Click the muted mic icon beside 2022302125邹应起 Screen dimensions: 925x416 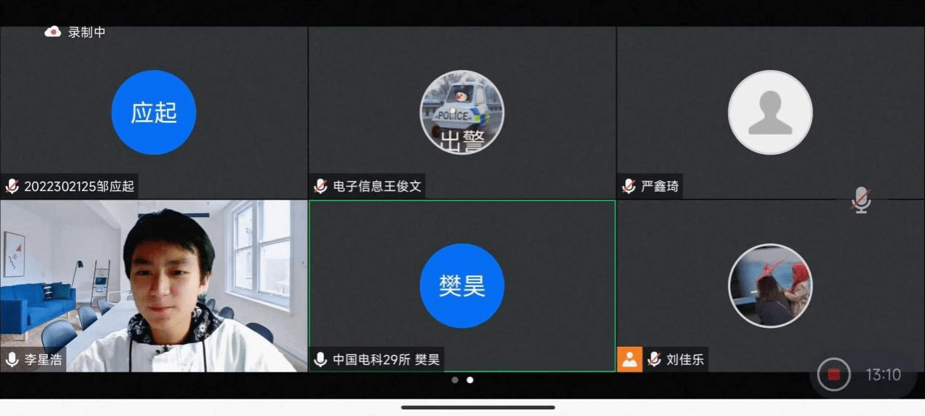pos(12,186)
